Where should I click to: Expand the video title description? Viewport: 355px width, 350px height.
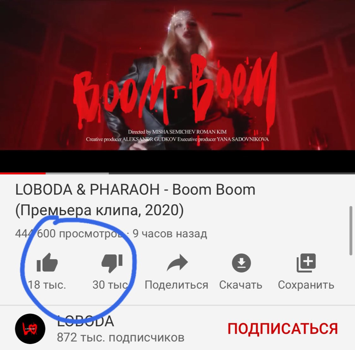[135, 200]
